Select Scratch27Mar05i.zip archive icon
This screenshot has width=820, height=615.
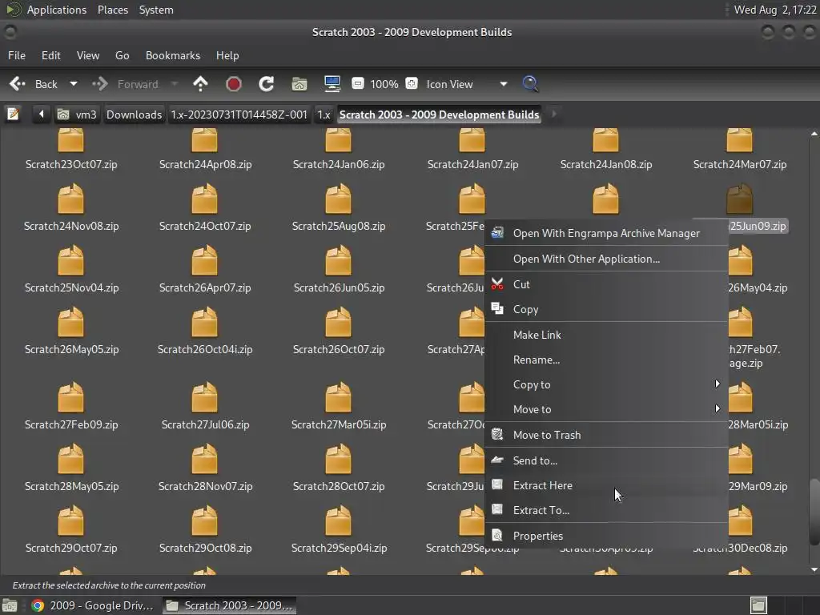[x=339, y=397]
